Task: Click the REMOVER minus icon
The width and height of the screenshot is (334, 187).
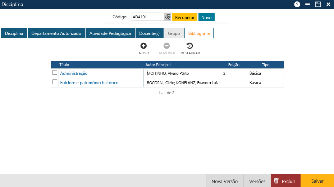Action: (x=167, y=46)
